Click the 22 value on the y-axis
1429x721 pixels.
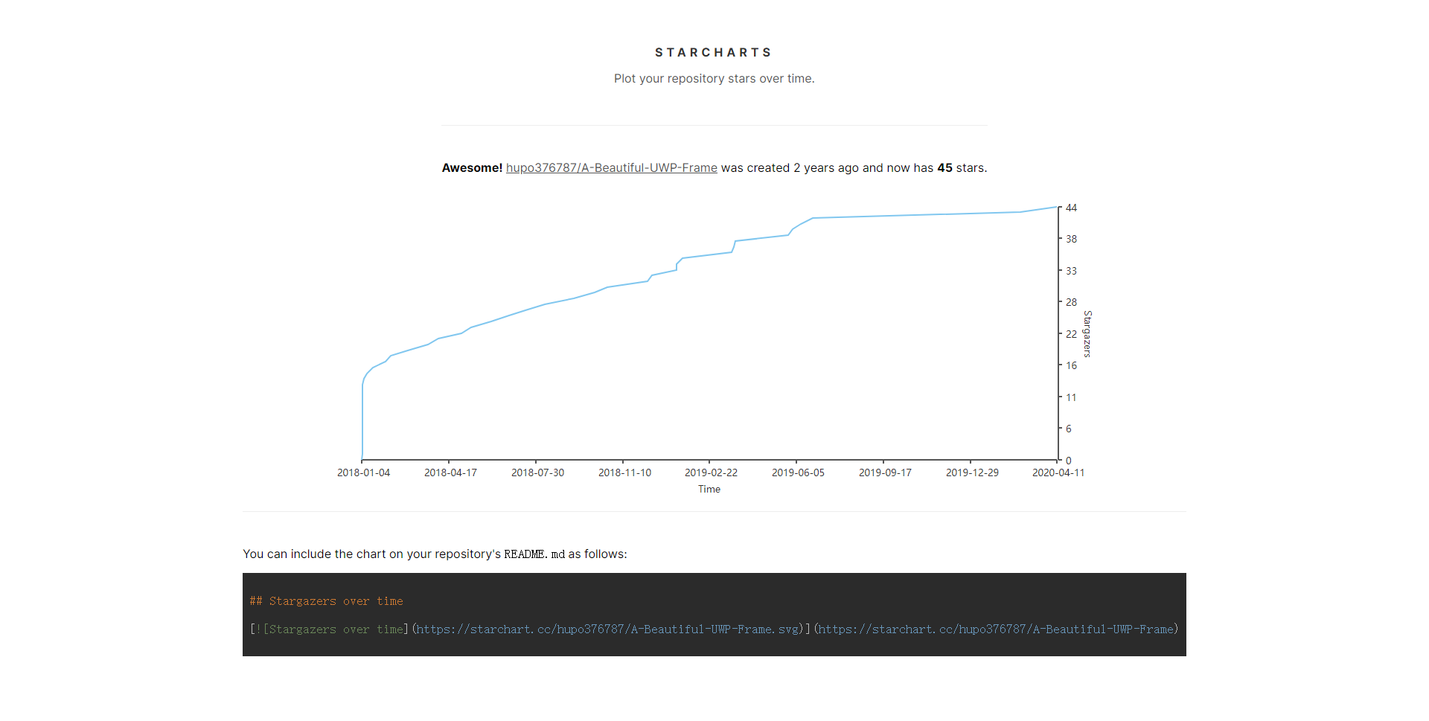(1071, 335)
